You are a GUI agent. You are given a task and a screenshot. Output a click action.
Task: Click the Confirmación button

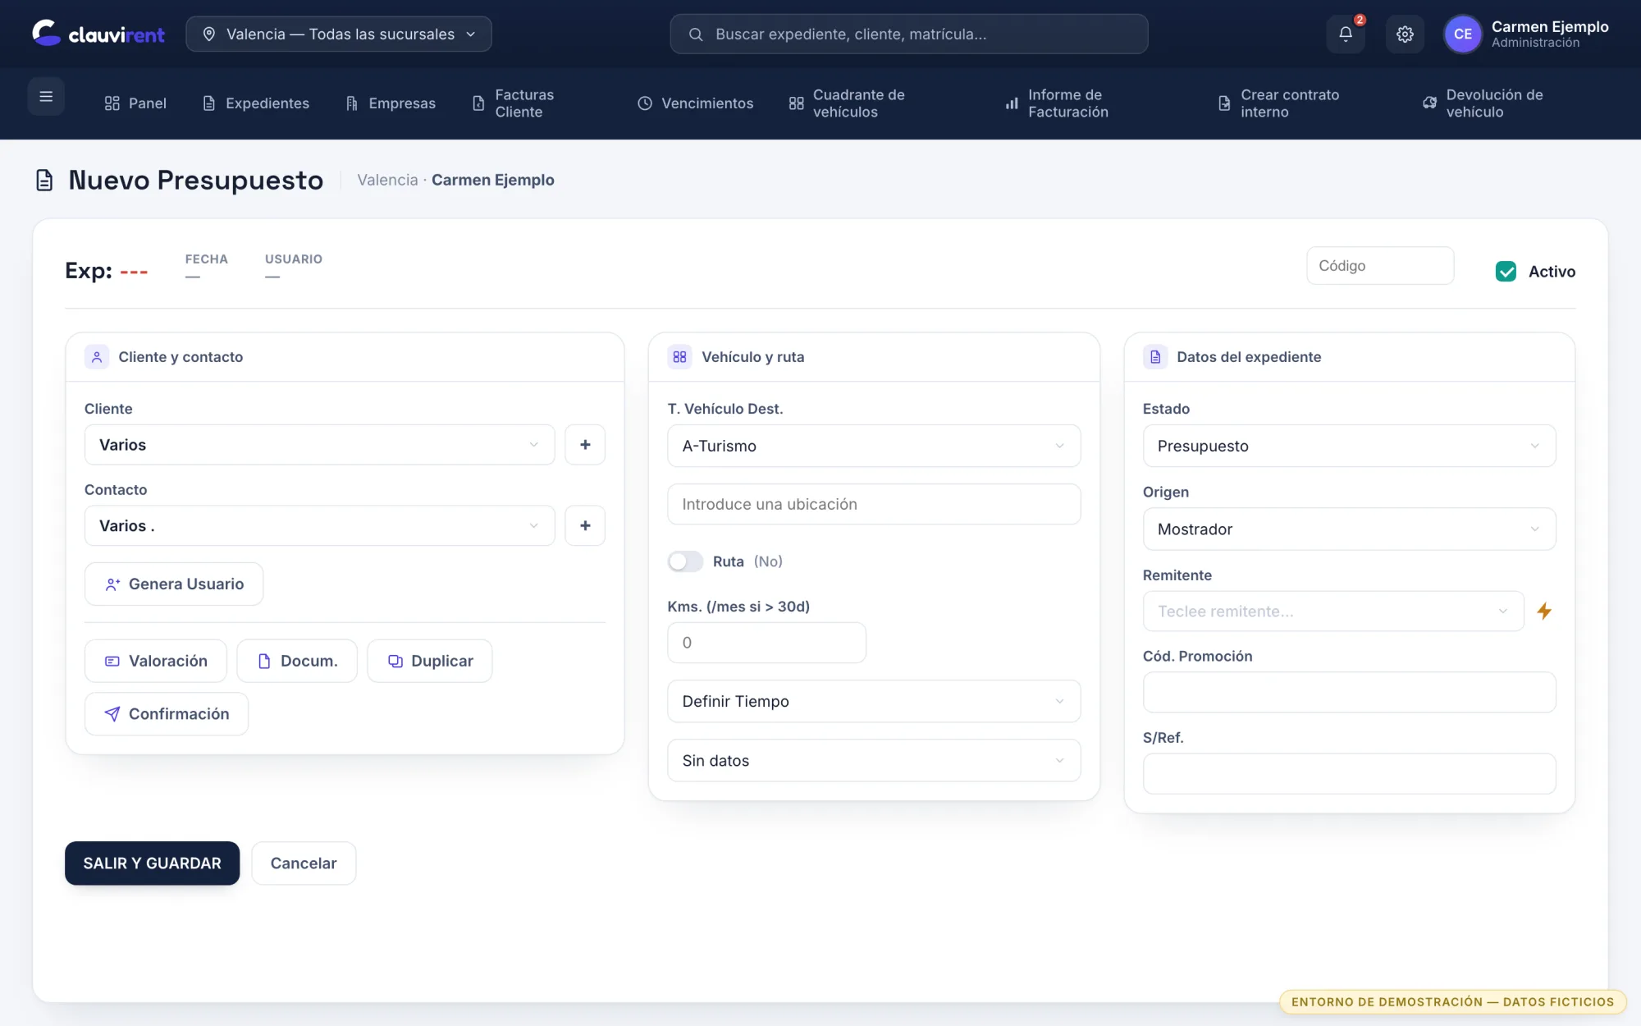[x=167, y=714]
